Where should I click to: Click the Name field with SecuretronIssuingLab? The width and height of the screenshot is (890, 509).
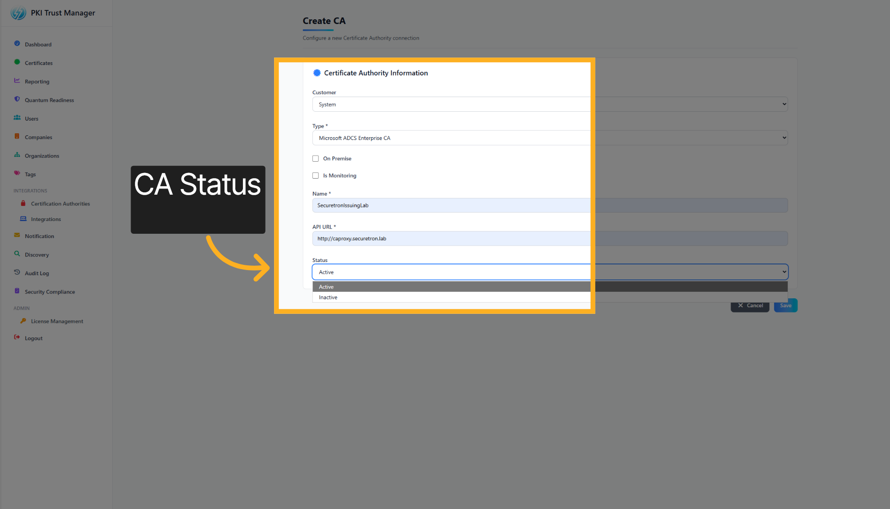tap(550, 205)
